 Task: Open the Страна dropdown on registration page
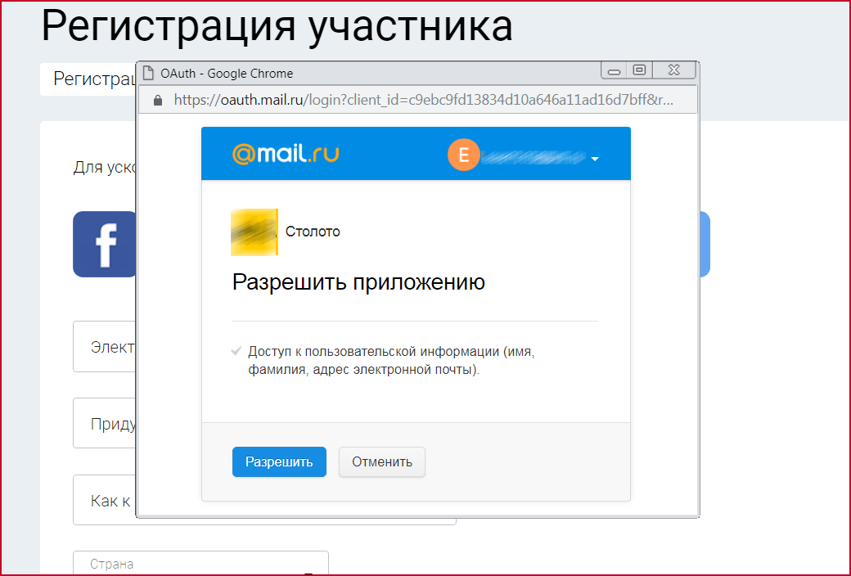(200, 564)
